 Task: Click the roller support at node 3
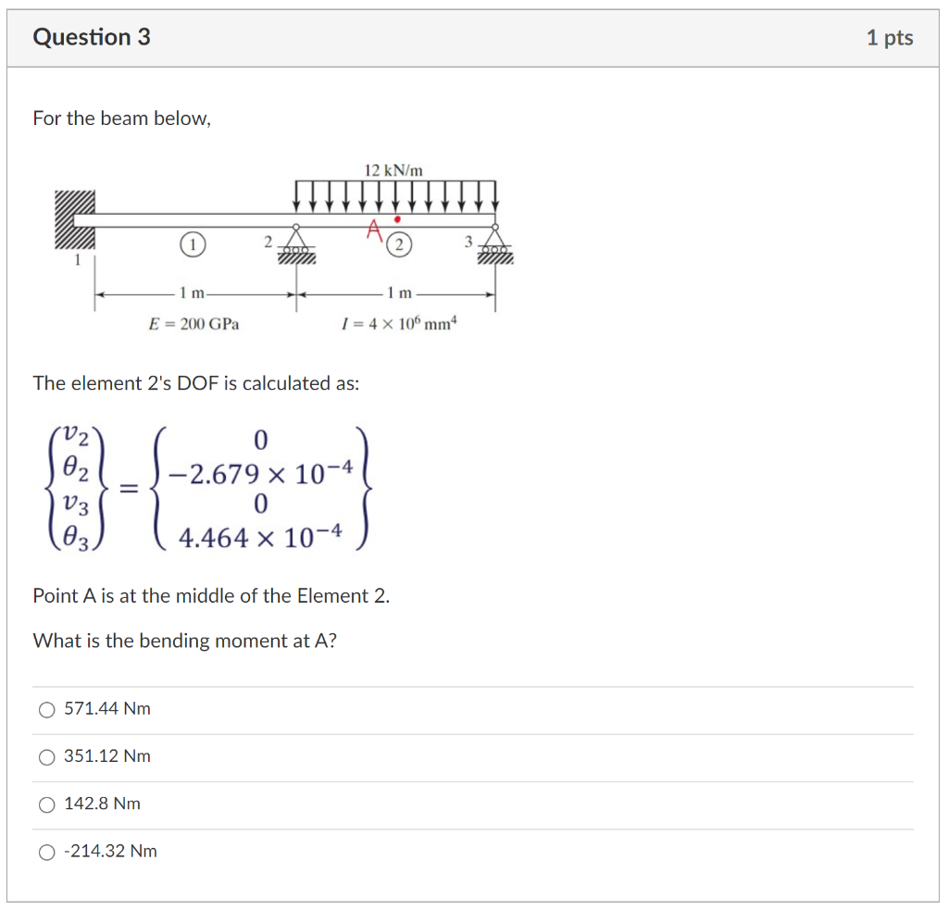click(x=495, y=247)
